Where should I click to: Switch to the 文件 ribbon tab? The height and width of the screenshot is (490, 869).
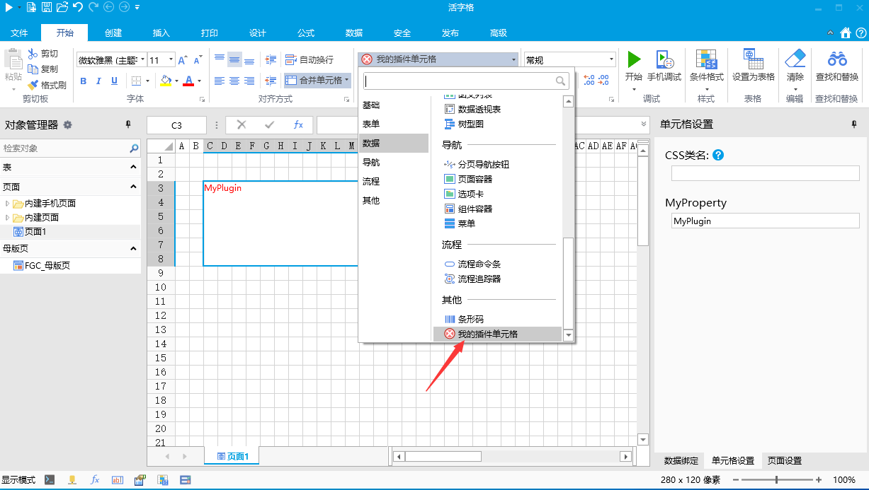point(20,33)
